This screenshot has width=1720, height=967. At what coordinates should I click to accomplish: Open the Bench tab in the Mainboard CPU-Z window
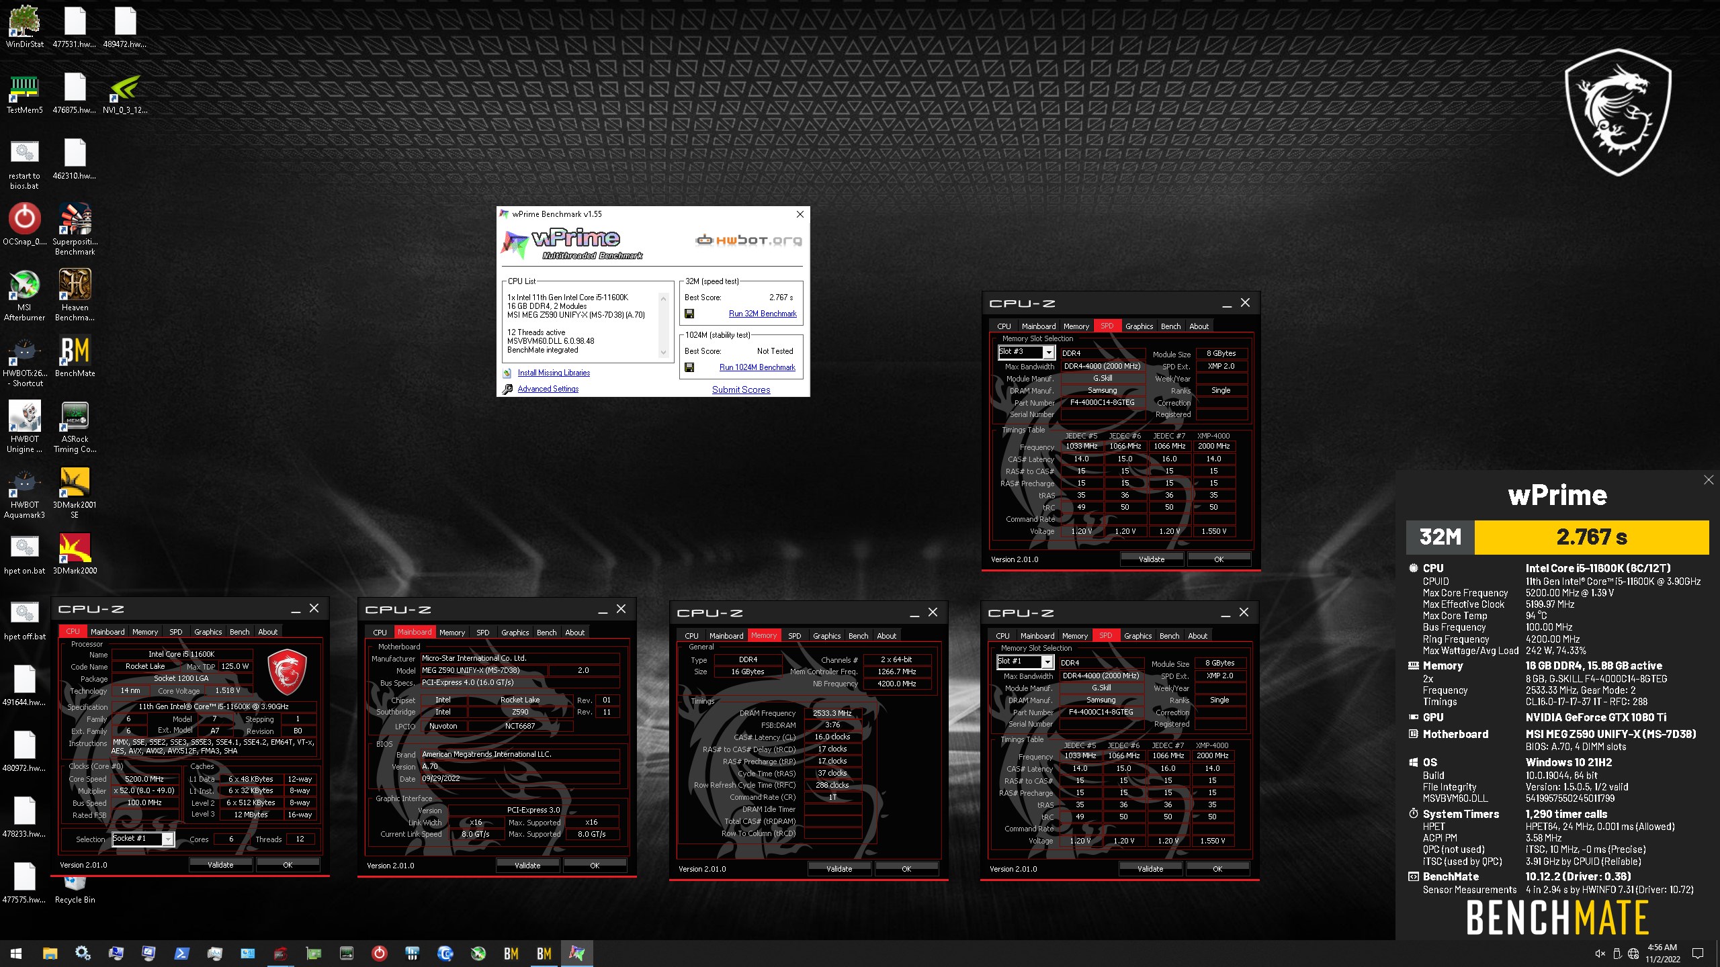coord(546,633)
